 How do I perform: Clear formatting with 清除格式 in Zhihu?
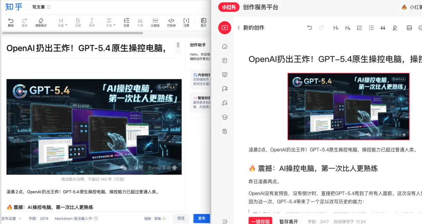click(x=41, y=23)
